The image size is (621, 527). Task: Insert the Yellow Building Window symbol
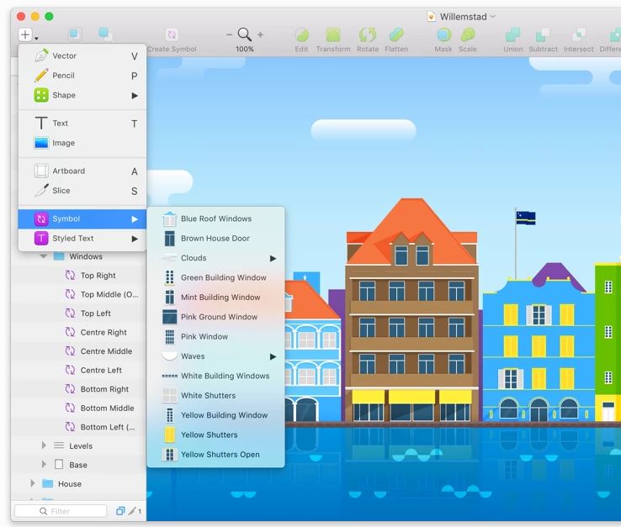(x=216, y=415)
